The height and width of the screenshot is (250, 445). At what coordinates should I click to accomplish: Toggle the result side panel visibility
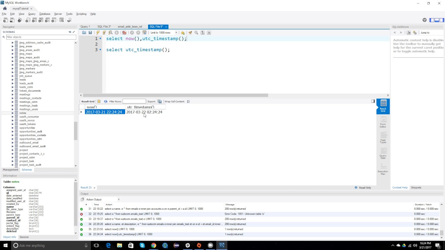[373, 101]
